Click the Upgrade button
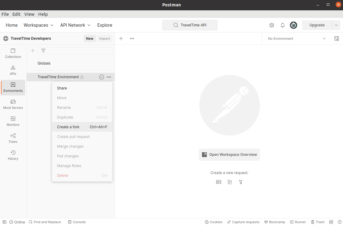This screenshot has height=225, width=343. coord(317,25)
